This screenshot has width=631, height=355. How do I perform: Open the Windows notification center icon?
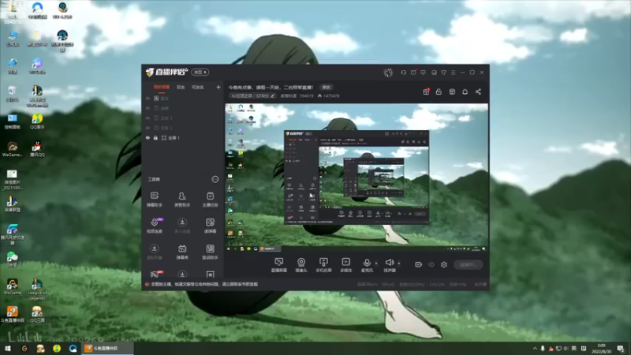[x=621, y=348]
